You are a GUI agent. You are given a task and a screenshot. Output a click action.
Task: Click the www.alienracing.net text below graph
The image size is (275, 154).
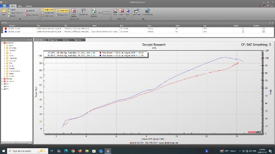pyautogui.click(x=168, y=143)
